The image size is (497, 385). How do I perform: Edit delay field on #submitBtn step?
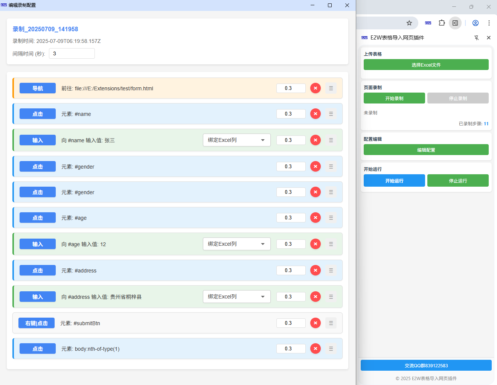[291, 323]
